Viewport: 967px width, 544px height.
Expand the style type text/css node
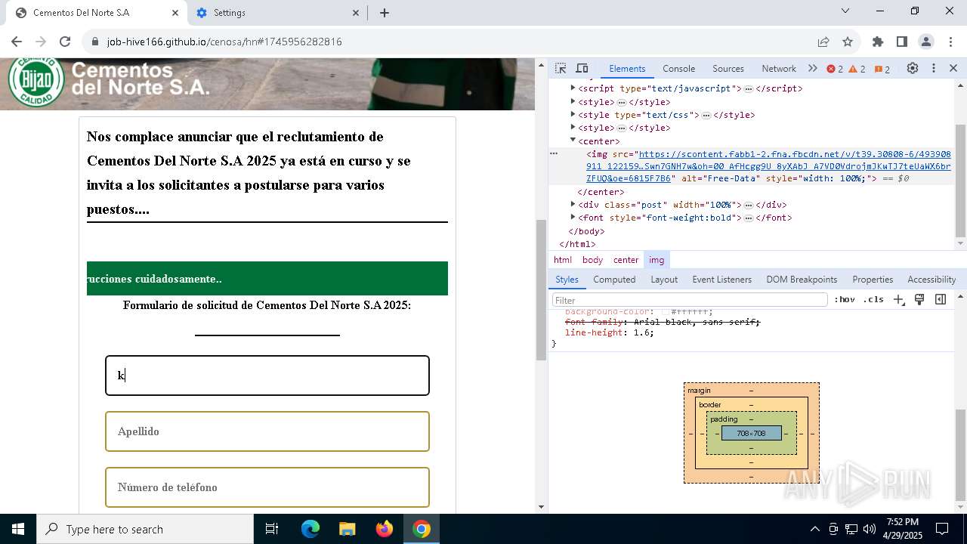tap(573, 115)
